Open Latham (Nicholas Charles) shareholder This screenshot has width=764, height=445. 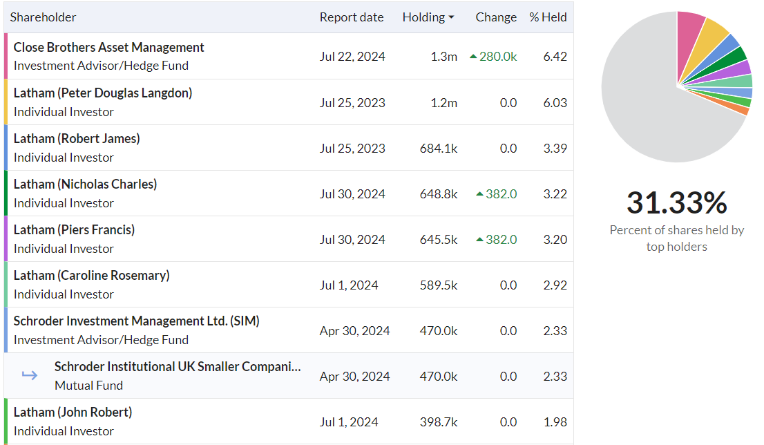85,184
